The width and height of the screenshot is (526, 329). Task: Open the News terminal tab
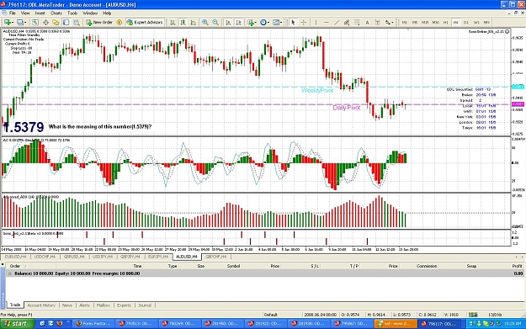click(x=67, y=305)
